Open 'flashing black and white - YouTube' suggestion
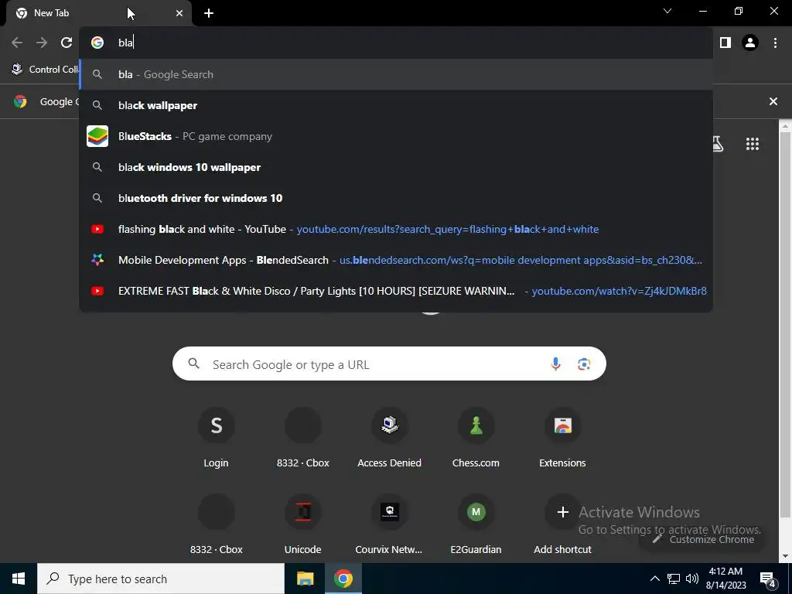The image size is (792, 594). tap(396, 229)
